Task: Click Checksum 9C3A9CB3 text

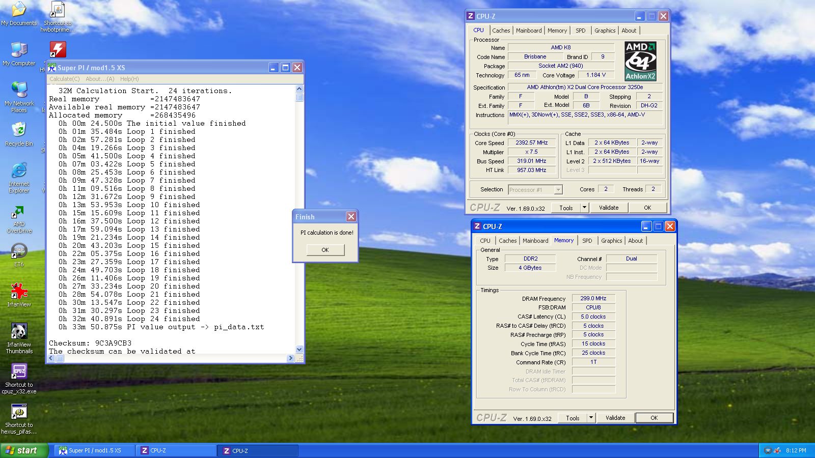Action: pos(90,343)
